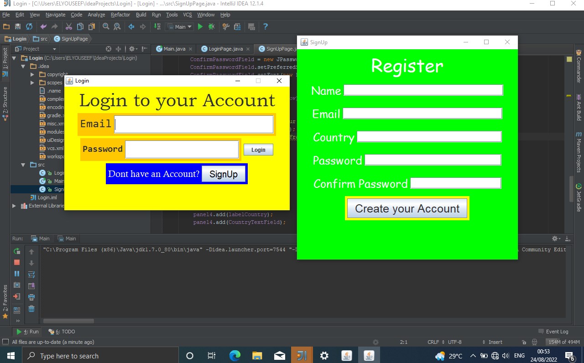Click the Paste clipboard icon
584x363 pixels.
click(92, 27)
